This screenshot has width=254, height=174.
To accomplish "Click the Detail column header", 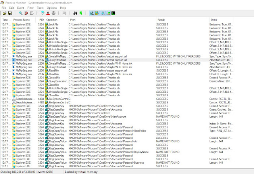I will [x=221, y=20].
